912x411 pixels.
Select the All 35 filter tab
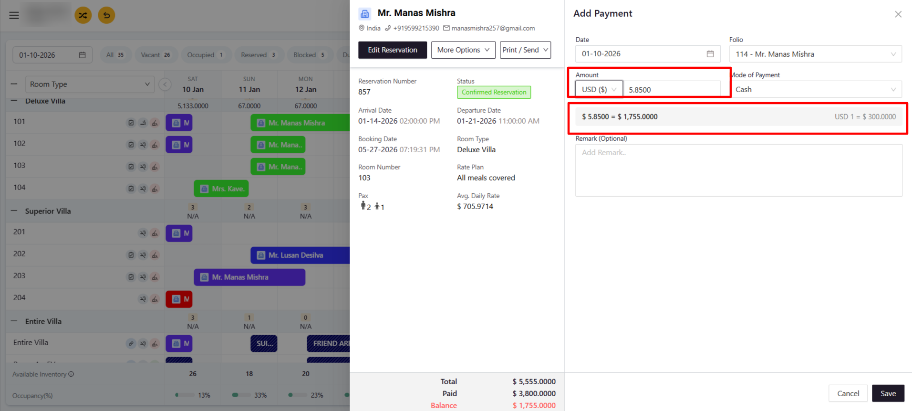(115, 55)
